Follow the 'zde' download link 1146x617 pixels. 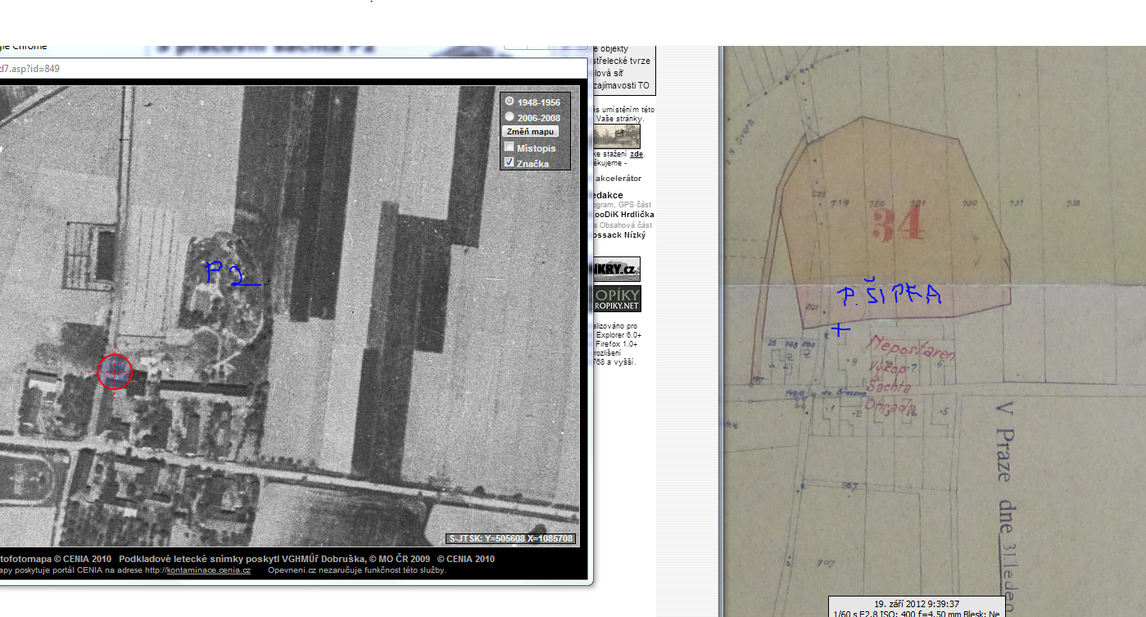(636, 154)
